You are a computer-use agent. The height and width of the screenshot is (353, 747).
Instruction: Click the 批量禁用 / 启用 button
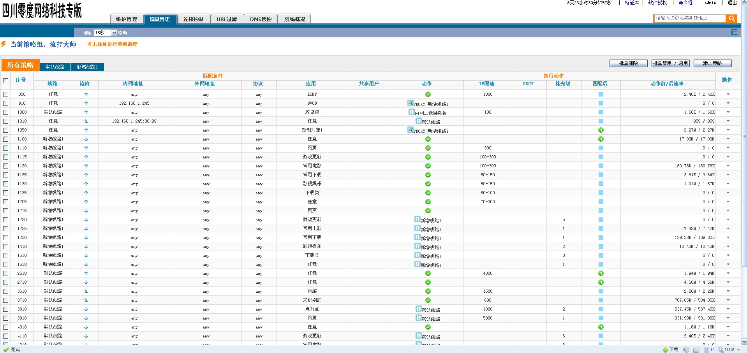pos(670,63)
